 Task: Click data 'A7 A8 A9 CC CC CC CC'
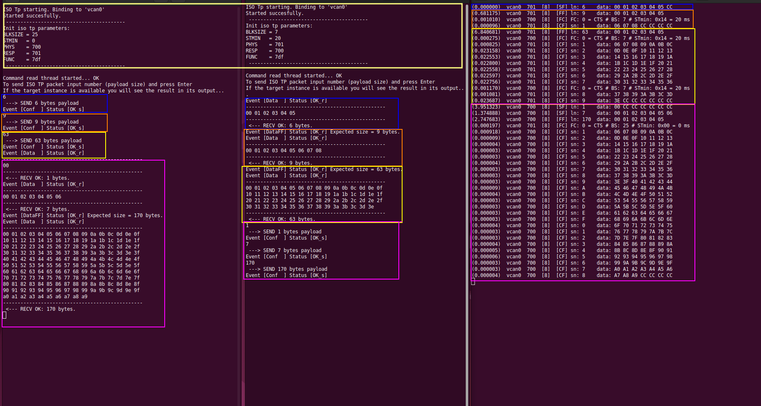643,275
